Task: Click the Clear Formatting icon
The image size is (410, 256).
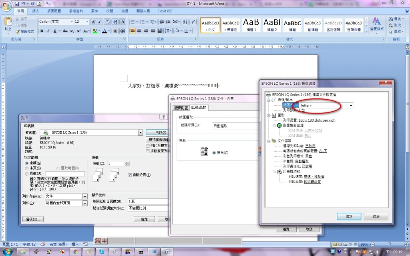Action: click(x=107, y=22)
